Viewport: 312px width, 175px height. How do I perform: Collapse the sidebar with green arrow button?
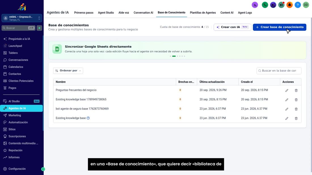coord(43,169)
